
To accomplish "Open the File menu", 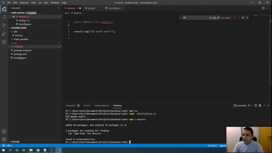I will 9,3.
